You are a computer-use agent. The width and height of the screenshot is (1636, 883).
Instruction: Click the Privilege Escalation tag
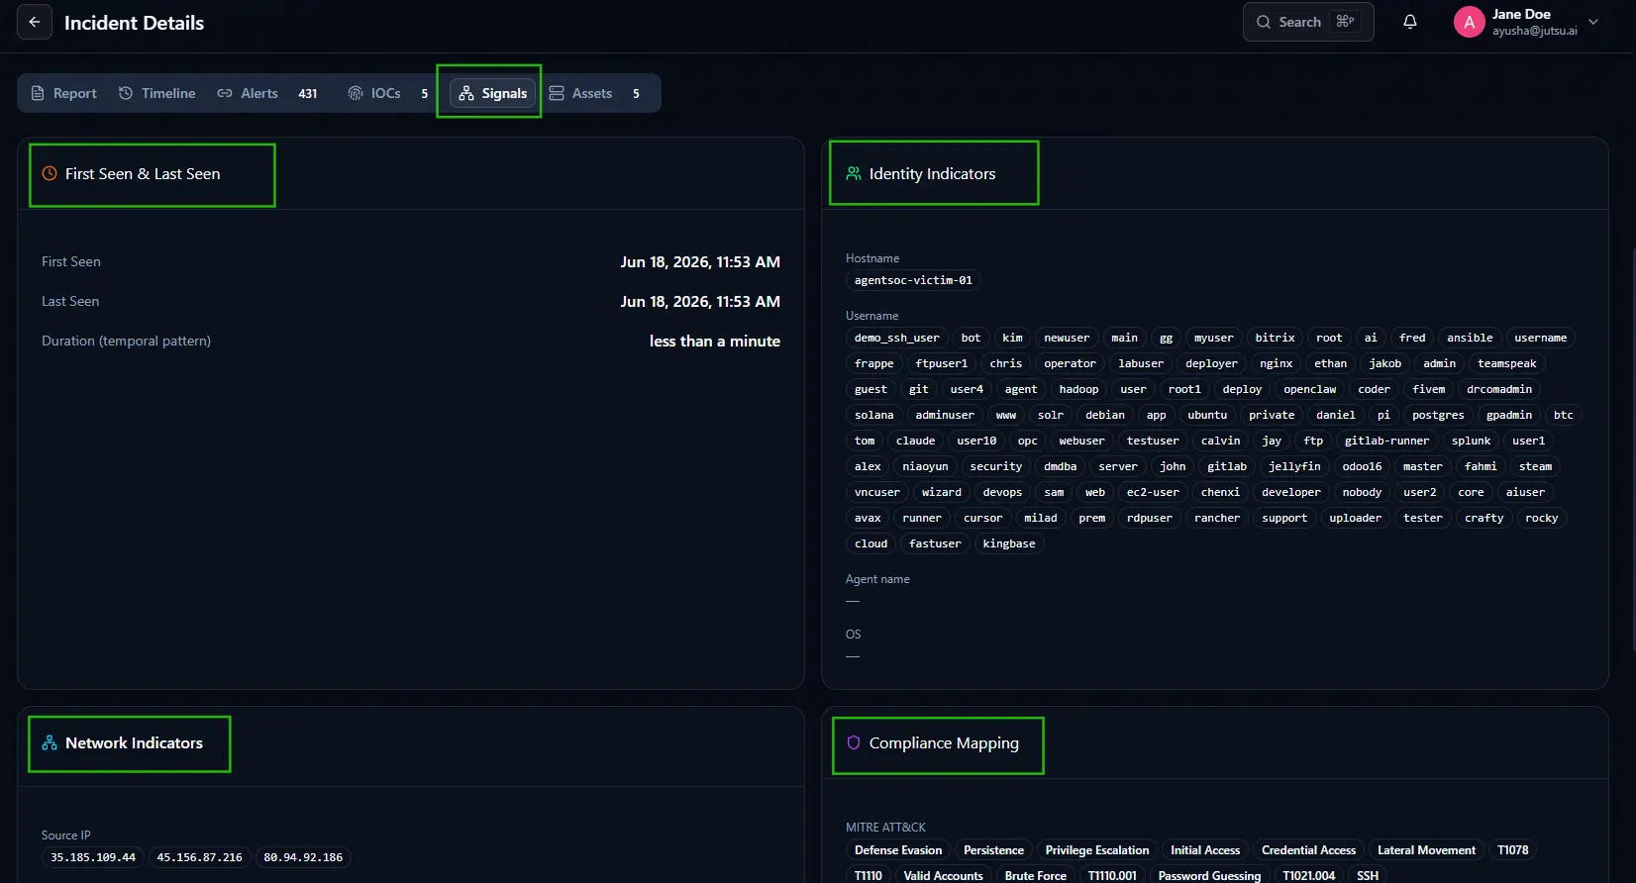(1097, 850)
